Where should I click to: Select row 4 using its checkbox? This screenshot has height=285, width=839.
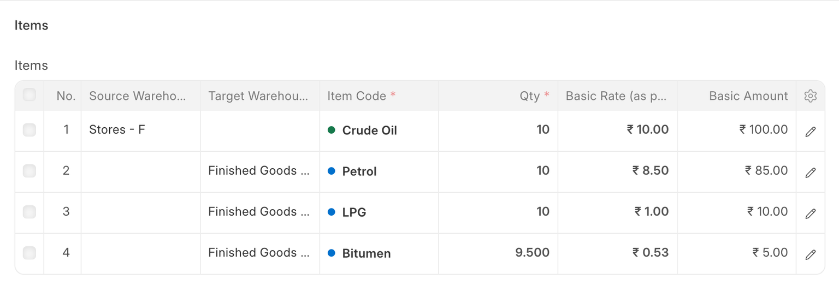pyautogui.click(x=29, y=253)
